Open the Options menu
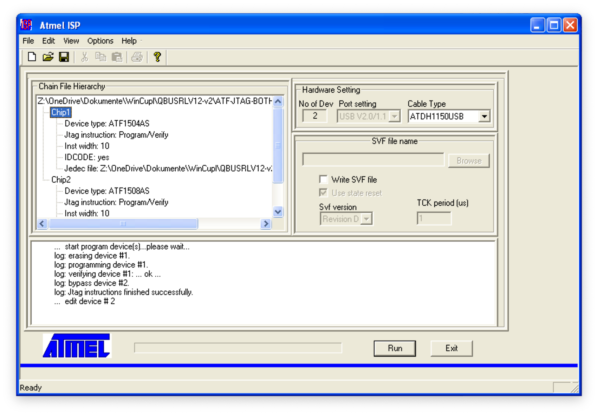598x415 pixels. coord(100,41)
